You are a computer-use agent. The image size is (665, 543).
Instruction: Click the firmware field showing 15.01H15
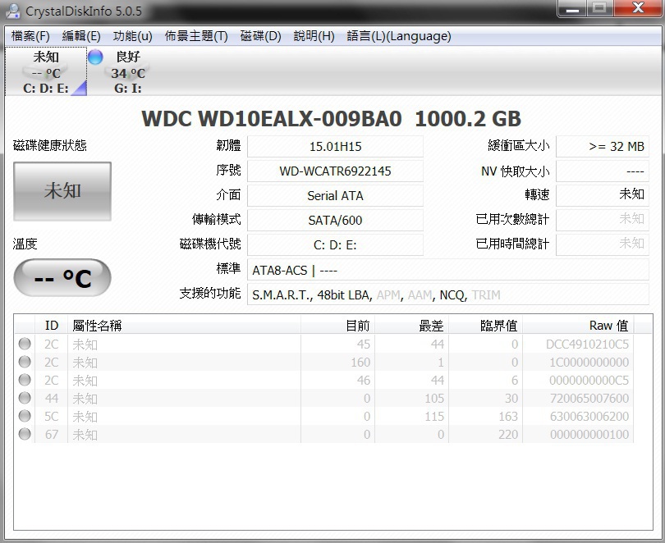[x=335, y=147]
